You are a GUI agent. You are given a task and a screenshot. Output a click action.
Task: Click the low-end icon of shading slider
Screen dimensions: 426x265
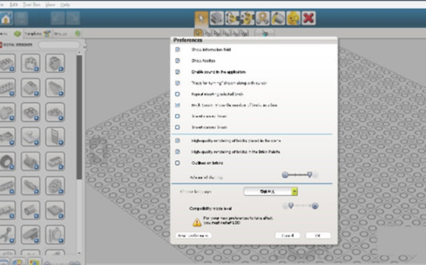tap(285, 175)
